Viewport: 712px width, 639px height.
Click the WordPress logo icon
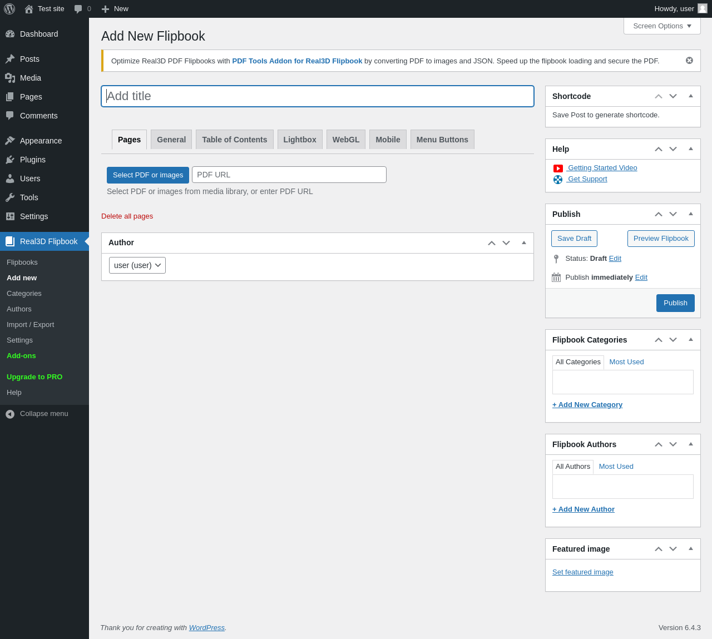coord(9,9)
